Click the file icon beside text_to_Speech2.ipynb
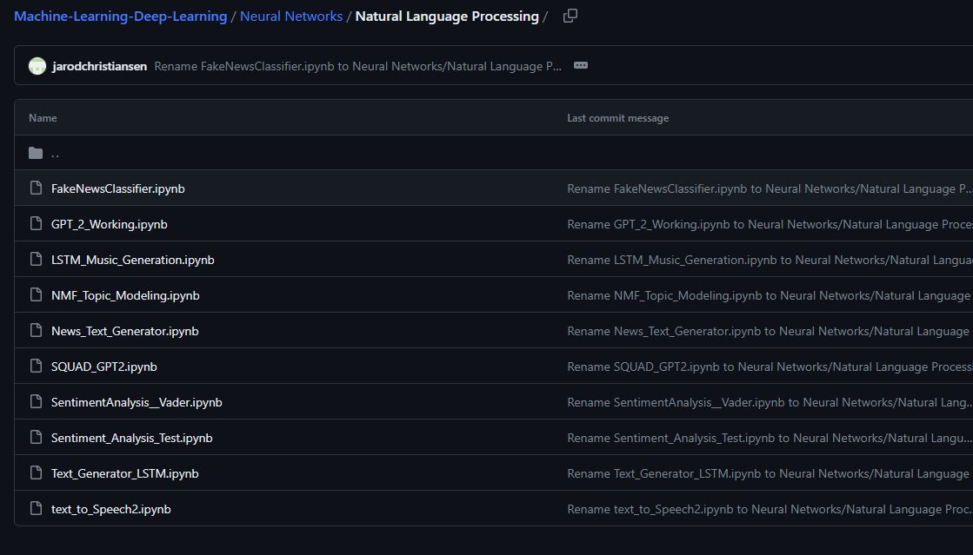This screenshot has height=555, width=973. point(36,509)
